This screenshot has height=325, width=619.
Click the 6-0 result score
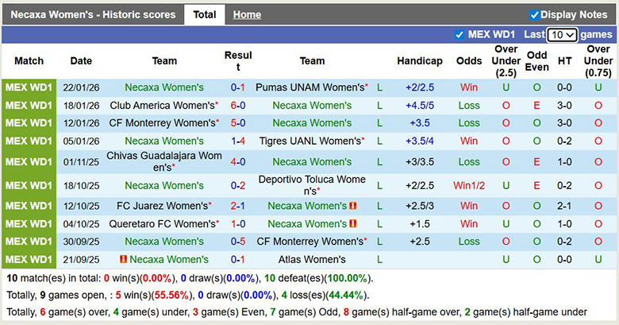(x=237, y=105)
